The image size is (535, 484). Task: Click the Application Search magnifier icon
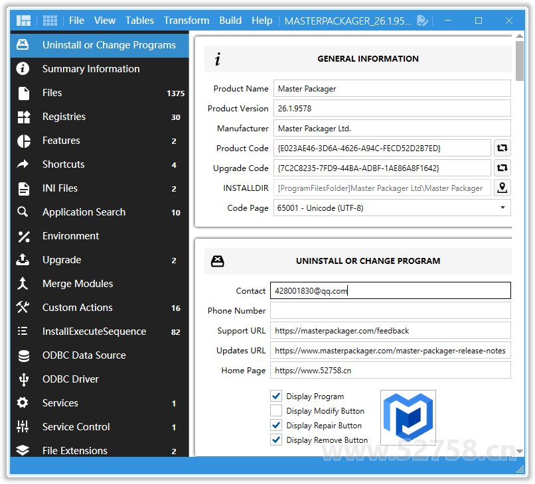coord(23,212)
